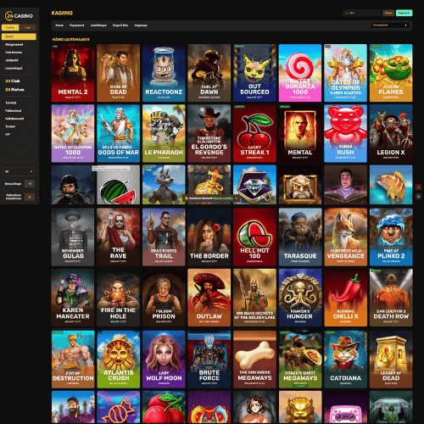This screenshot has height=424, width=424.
Task: Open the Out Sourced game
Action: click(254, 73)
